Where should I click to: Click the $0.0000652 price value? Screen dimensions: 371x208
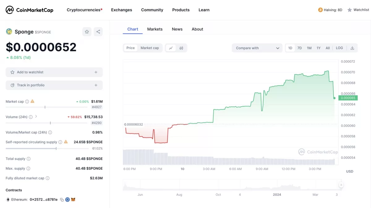[41, 47]
